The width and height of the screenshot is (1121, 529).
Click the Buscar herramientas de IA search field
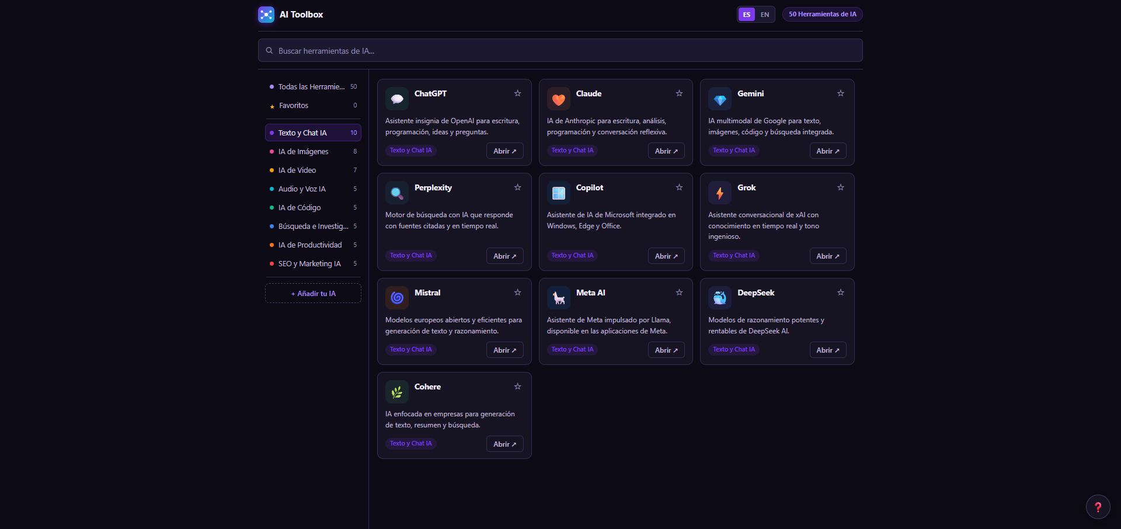coord(560,50)
